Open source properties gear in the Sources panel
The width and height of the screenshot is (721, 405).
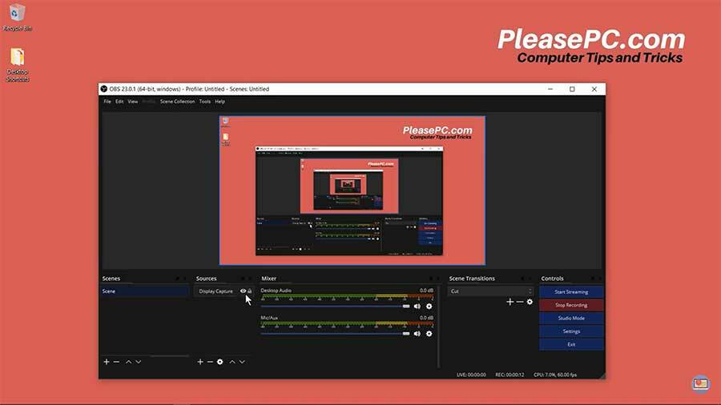(x=220, y=362)
